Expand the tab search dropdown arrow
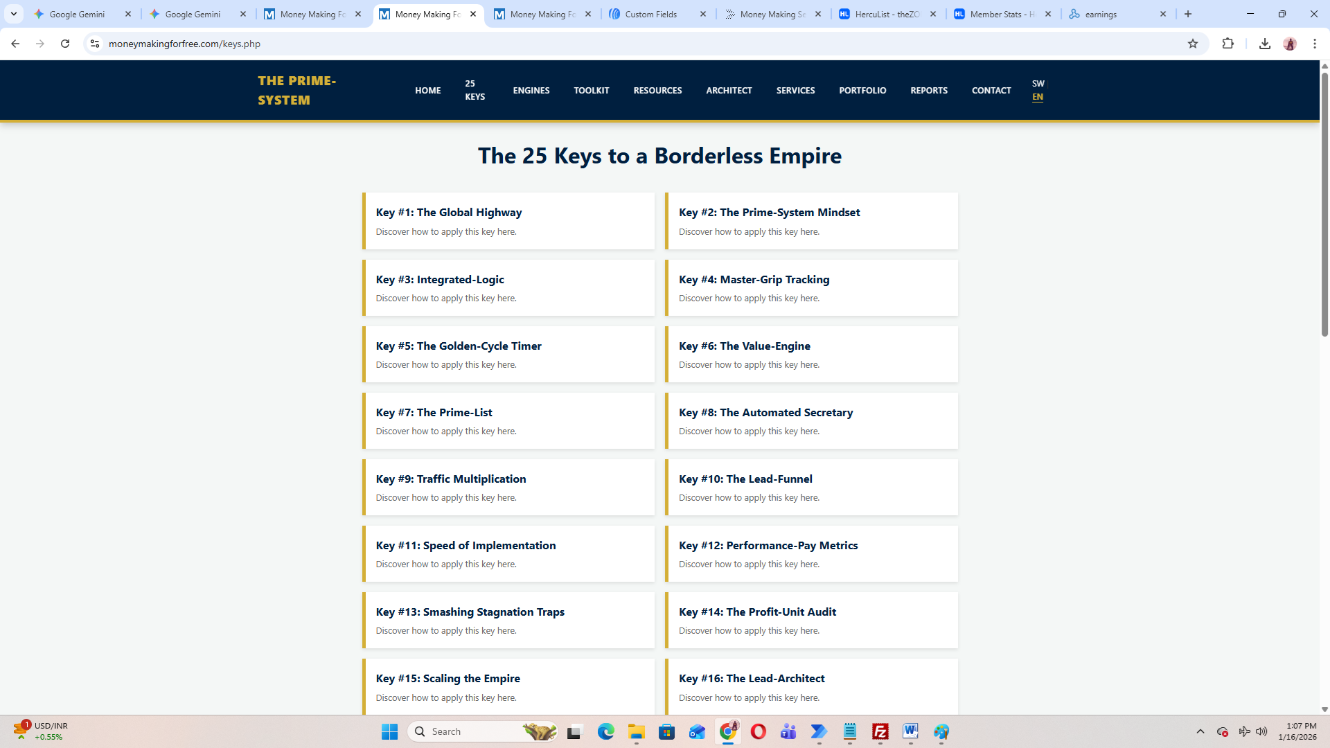 13,14
